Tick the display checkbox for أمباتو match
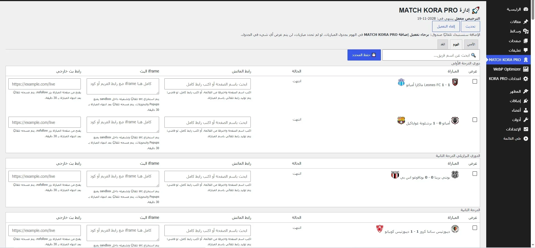The image size is (535, 248). [475, 120]
